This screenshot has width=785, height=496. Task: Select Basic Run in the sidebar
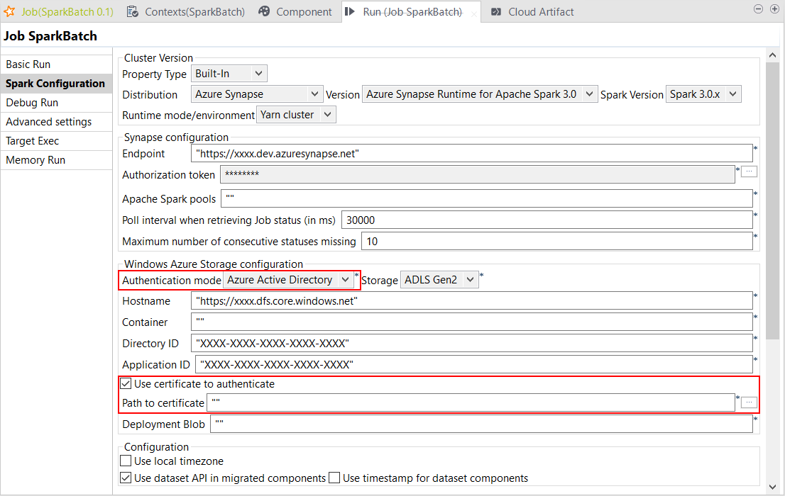point(28,64)
